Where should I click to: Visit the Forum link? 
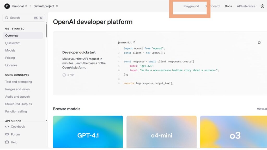tap(15, 134)
